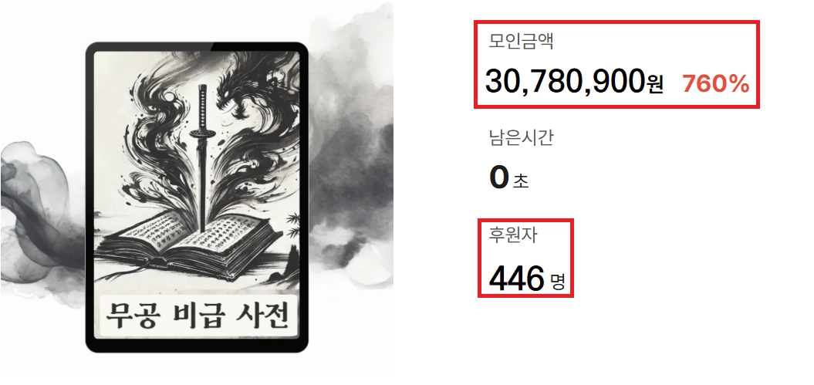Viewport: 814px width, 385px height.
Task: Click the 446 backers count
Action: (x=516, y=279)
